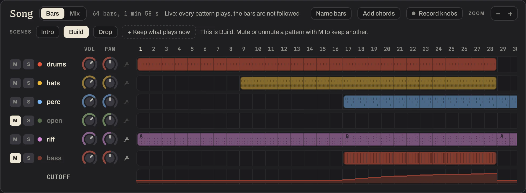526x193 pixels.
Task: Open automation icon on riff track
Action: [x=126, y=139]
